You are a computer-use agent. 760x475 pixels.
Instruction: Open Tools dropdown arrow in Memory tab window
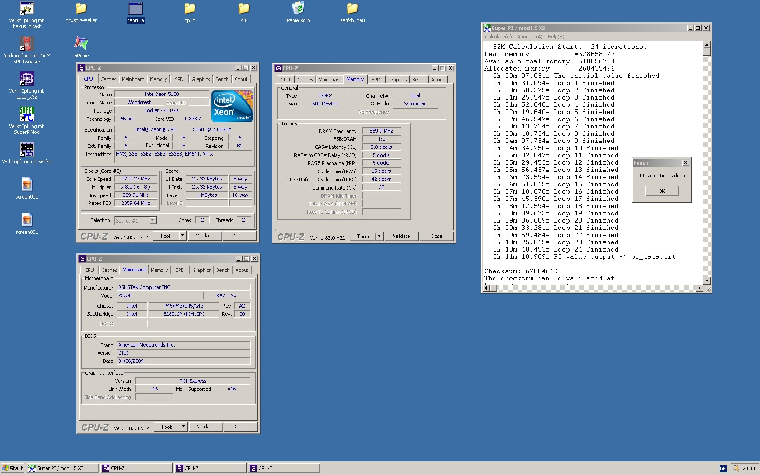(x=379, y=236)
